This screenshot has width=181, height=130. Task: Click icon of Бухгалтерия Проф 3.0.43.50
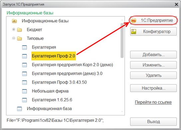click(x=25, y=82)
